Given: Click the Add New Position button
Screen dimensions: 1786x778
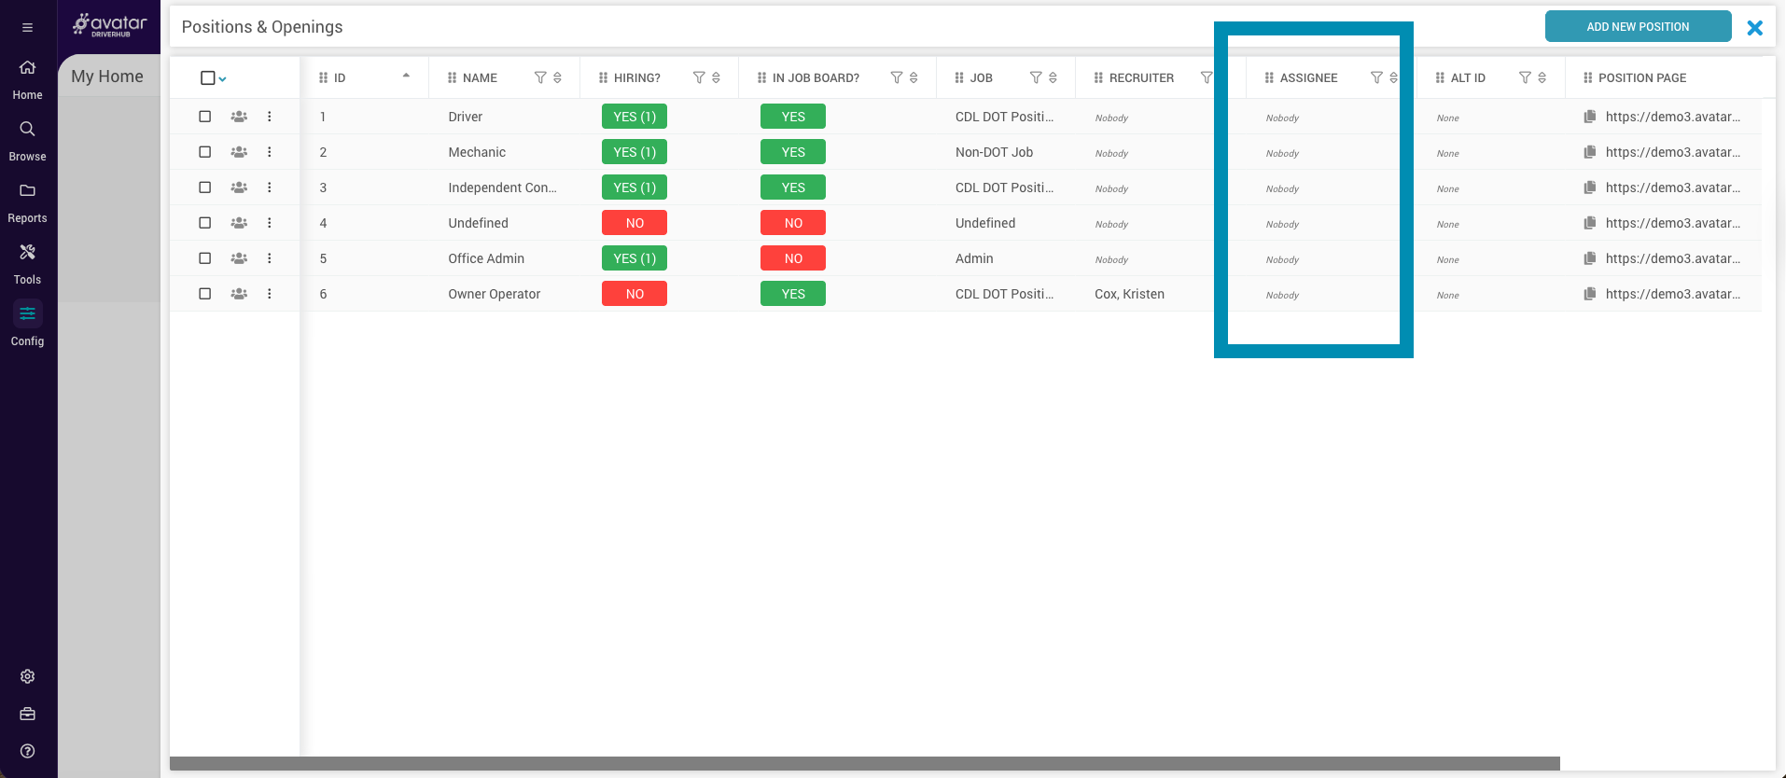Looking at the screenshot, I should [1637, 27].
